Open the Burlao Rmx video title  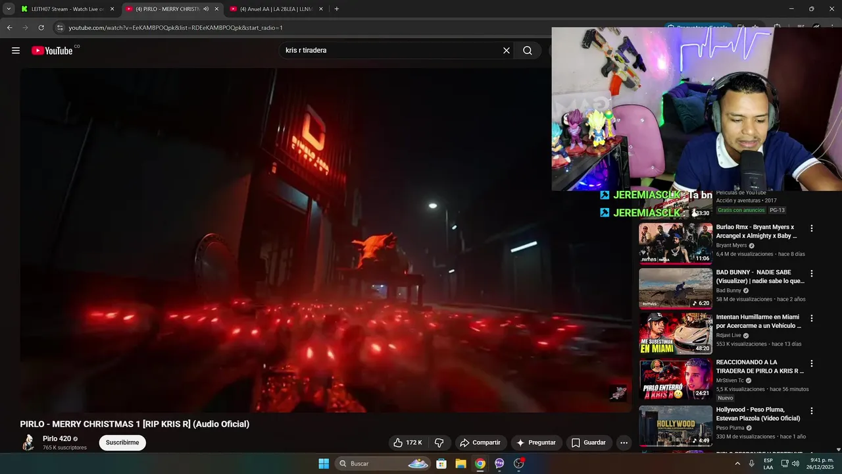[x=756, y=231]
